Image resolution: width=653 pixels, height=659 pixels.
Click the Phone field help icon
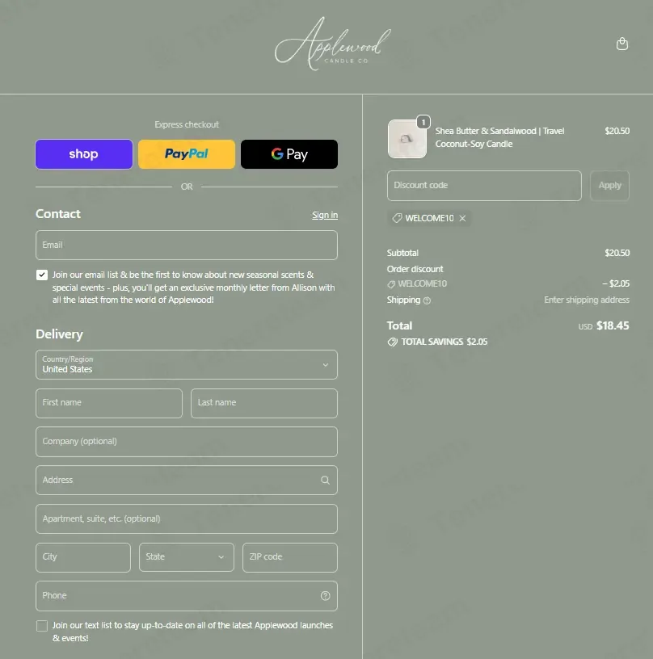click(x=325, y=595)
